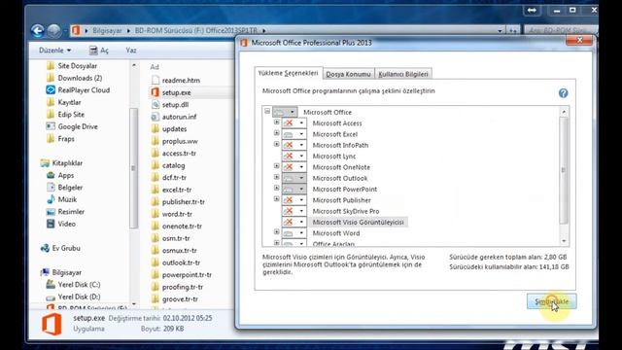
Task: Open Video library in sidebar
Action: click(60, 224)
